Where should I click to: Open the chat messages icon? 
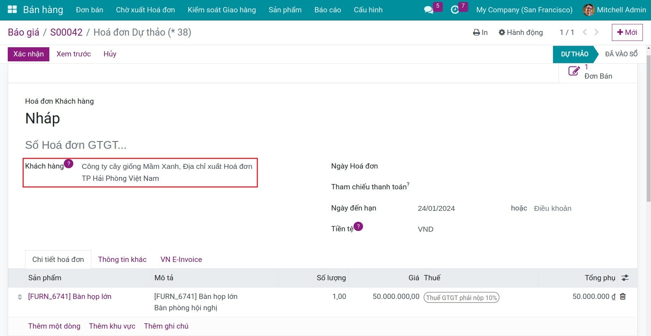pos(429,10)
